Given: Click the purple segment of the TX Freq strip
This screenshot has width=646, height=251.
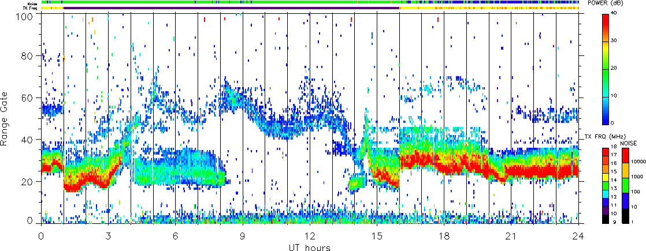Looking at the screenshot, I should (x=232, y=8).
